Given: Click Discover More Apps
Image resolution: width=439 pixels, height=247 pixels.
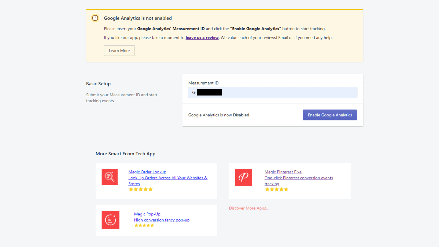Looking at the screenshot, I should [248, 208].
